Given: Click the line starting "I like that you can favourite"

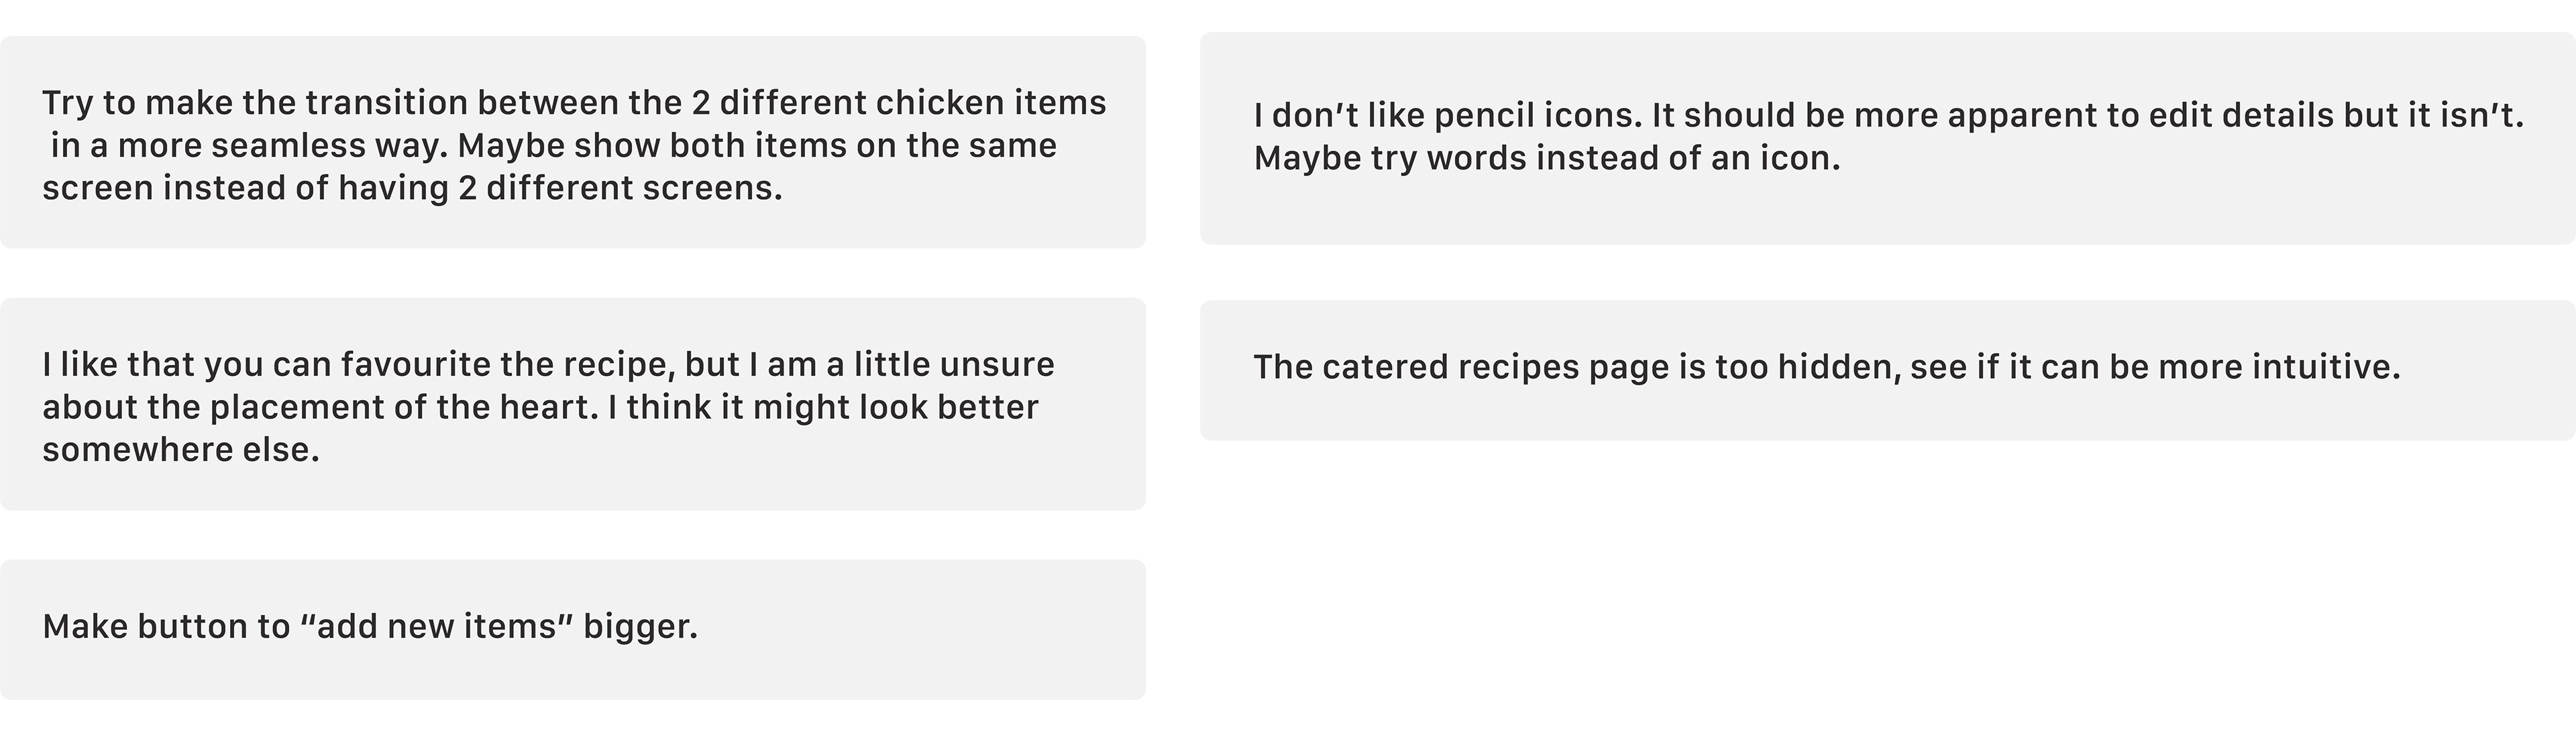Looking at the screenshot, I should tap(548, 364).
